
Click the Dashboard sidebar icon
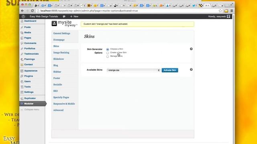[x=22, y=21]
